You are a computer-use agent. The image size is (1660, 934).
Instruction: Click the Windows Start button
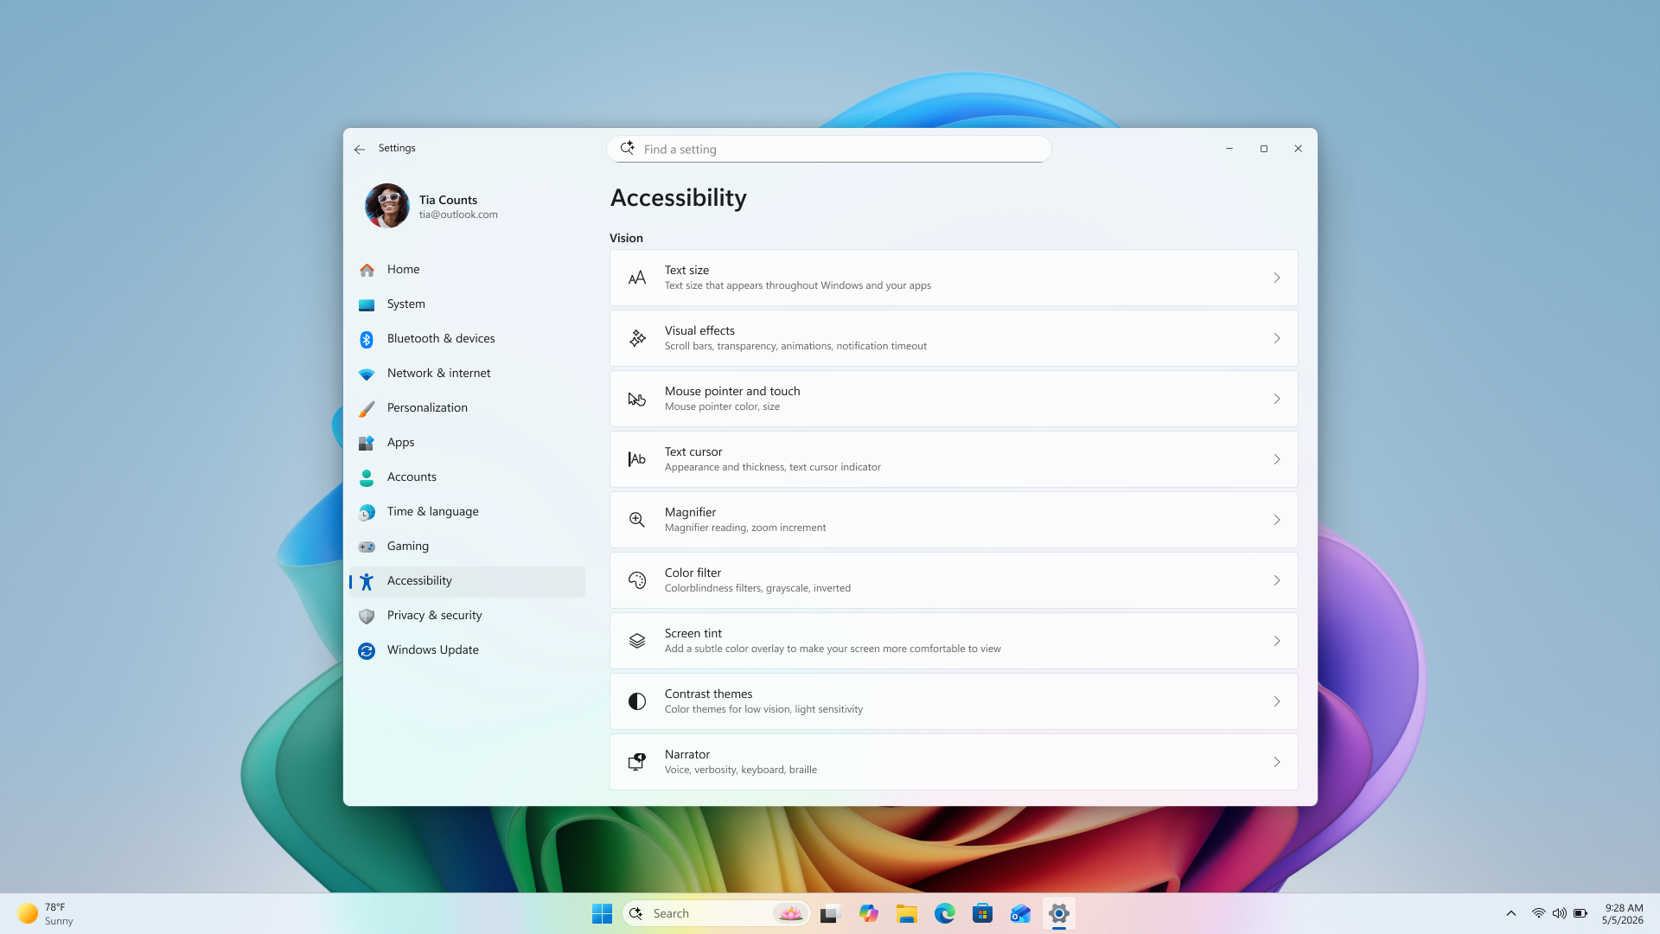[x=603, y=913]
